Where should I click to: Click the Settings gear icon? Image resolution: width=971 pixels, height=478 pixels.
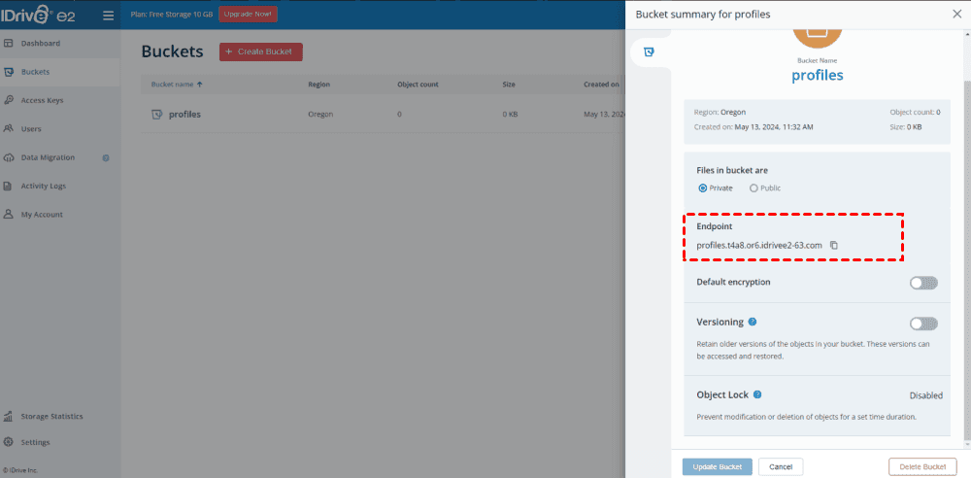(9, 443)
